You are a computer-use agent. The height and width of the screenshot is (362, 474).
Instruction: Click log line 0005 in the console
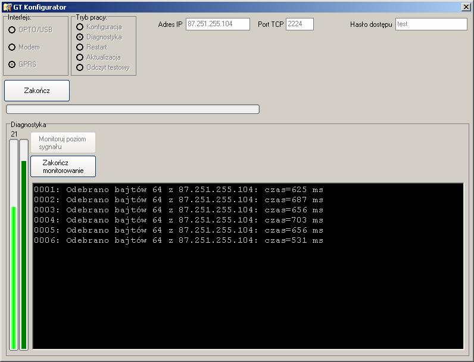point(179,230)
